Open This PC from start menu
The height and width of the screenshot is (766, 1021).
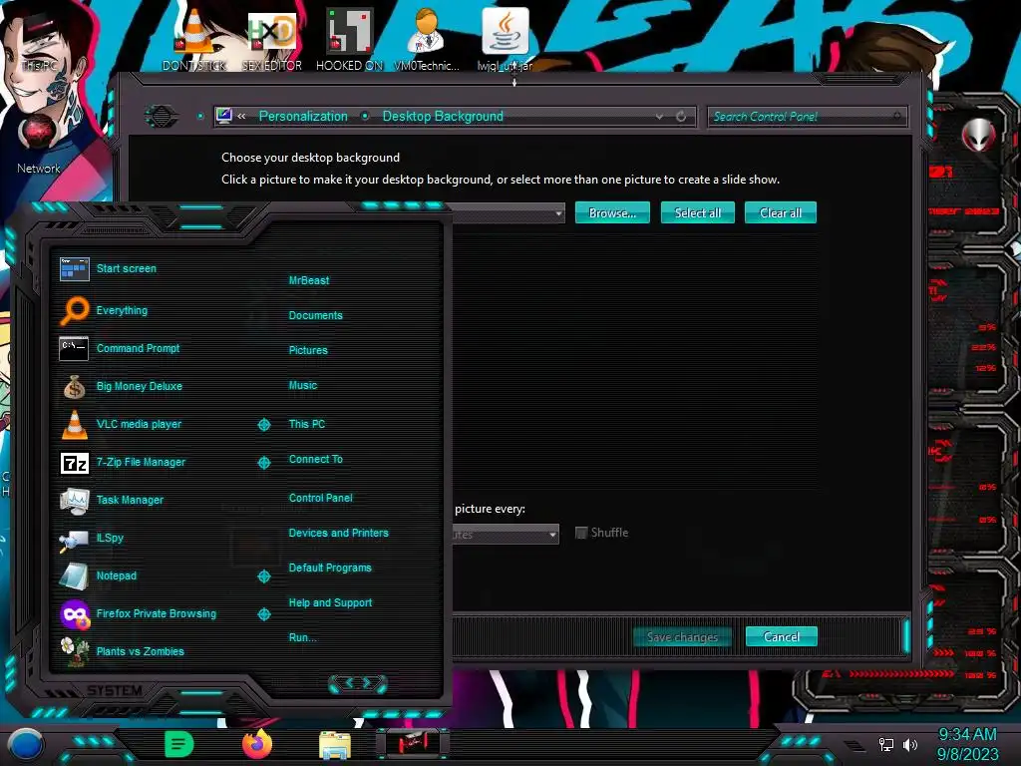click(x=307, y=424)
